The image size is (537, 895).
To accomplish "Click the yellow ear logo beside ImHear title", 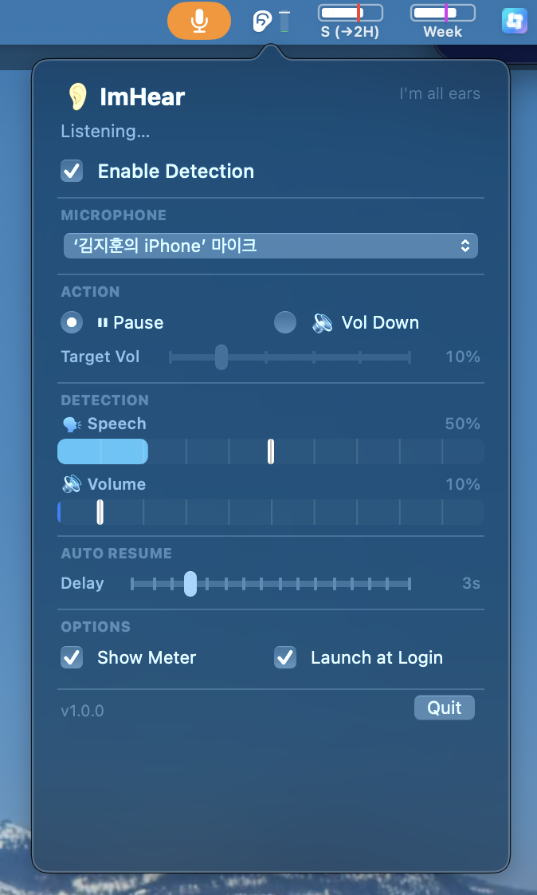I will pyautogui.click(x=77, y=97).
